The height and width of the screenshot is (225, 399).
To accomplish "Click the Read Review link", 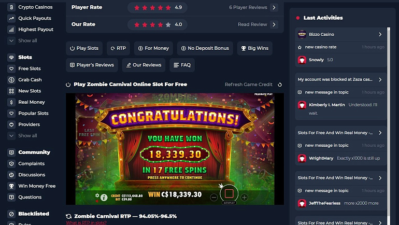I will coord(252,24).
